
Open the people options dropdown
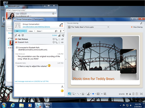(x=56, y=31)
